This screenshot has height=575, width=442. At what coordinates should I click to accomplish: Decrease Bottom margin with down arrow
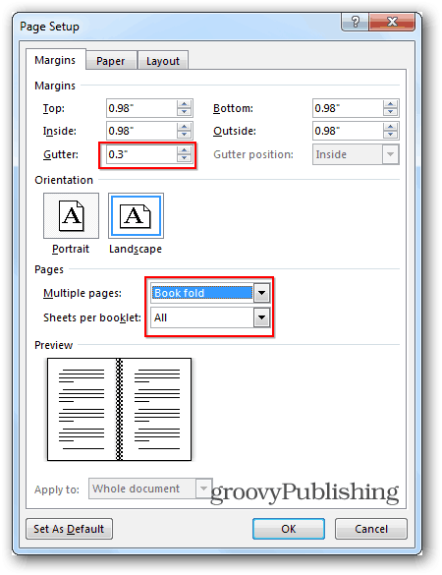[x=390, y=112]
